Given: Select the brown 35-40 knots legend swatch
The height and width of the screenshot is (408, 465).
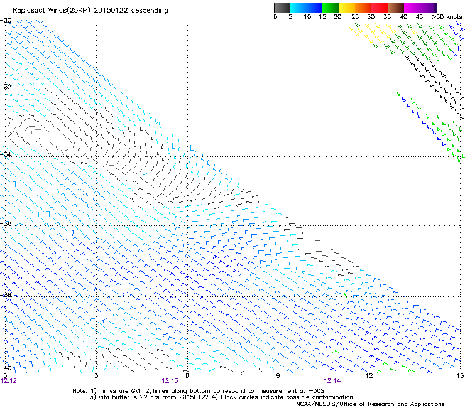Looking at the screenshot, I should tap(396, 8).
